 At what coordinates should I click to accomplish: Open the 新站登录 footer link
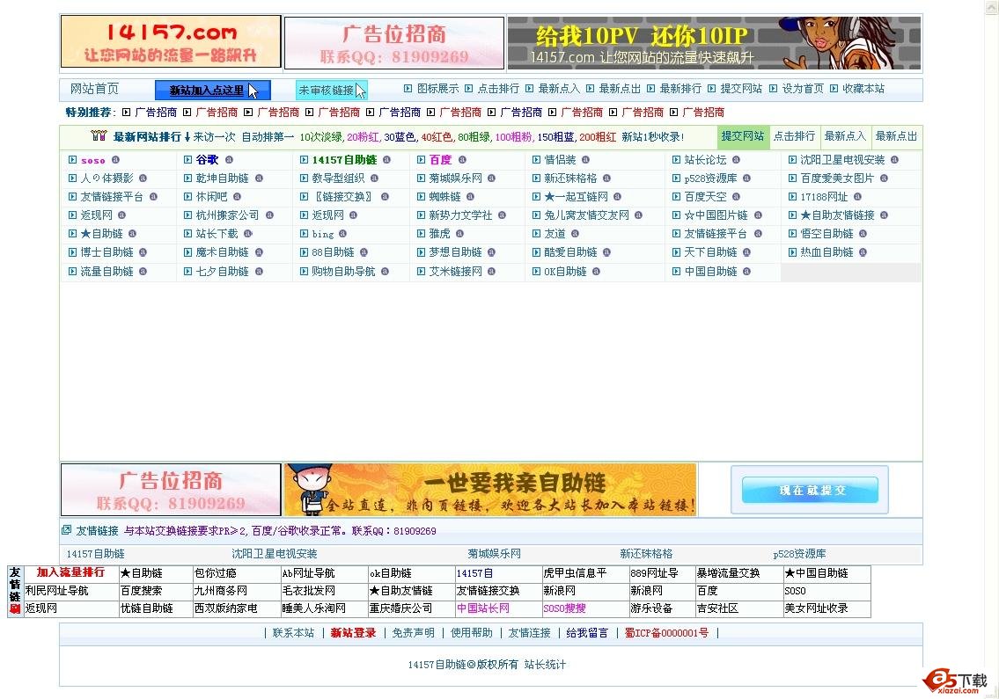click(x=353, y=633)
